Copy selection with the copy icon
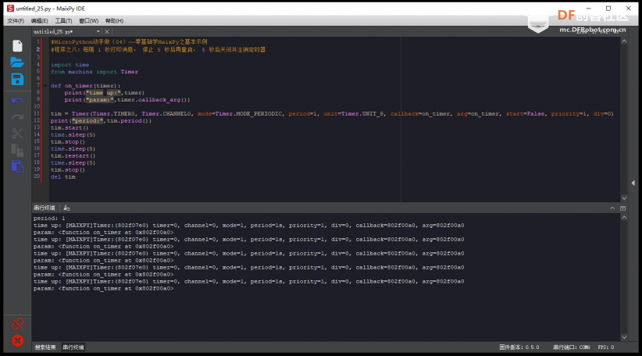The image size is (642, 356). (x=17, y=150)
